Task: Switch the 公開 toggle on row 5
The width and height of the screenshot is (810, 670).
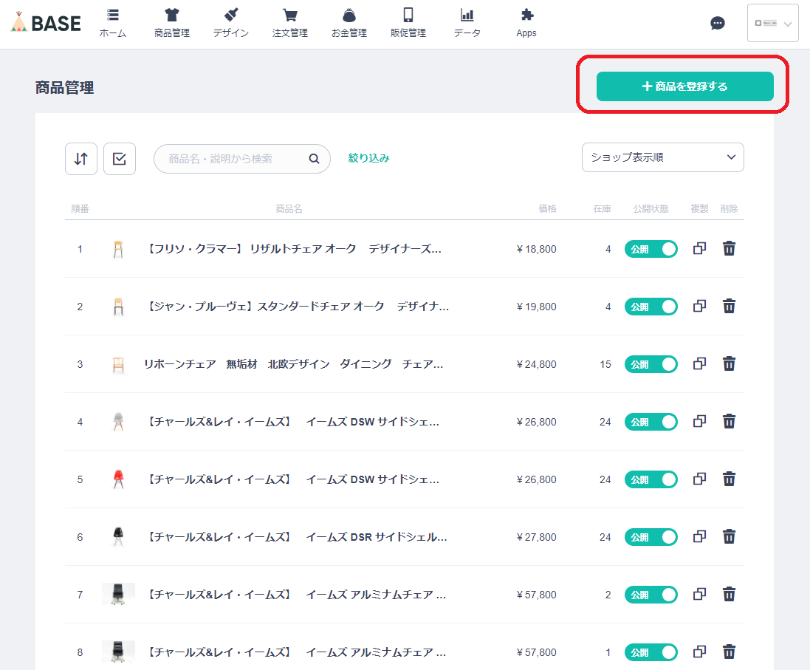Action: [651, 479]
